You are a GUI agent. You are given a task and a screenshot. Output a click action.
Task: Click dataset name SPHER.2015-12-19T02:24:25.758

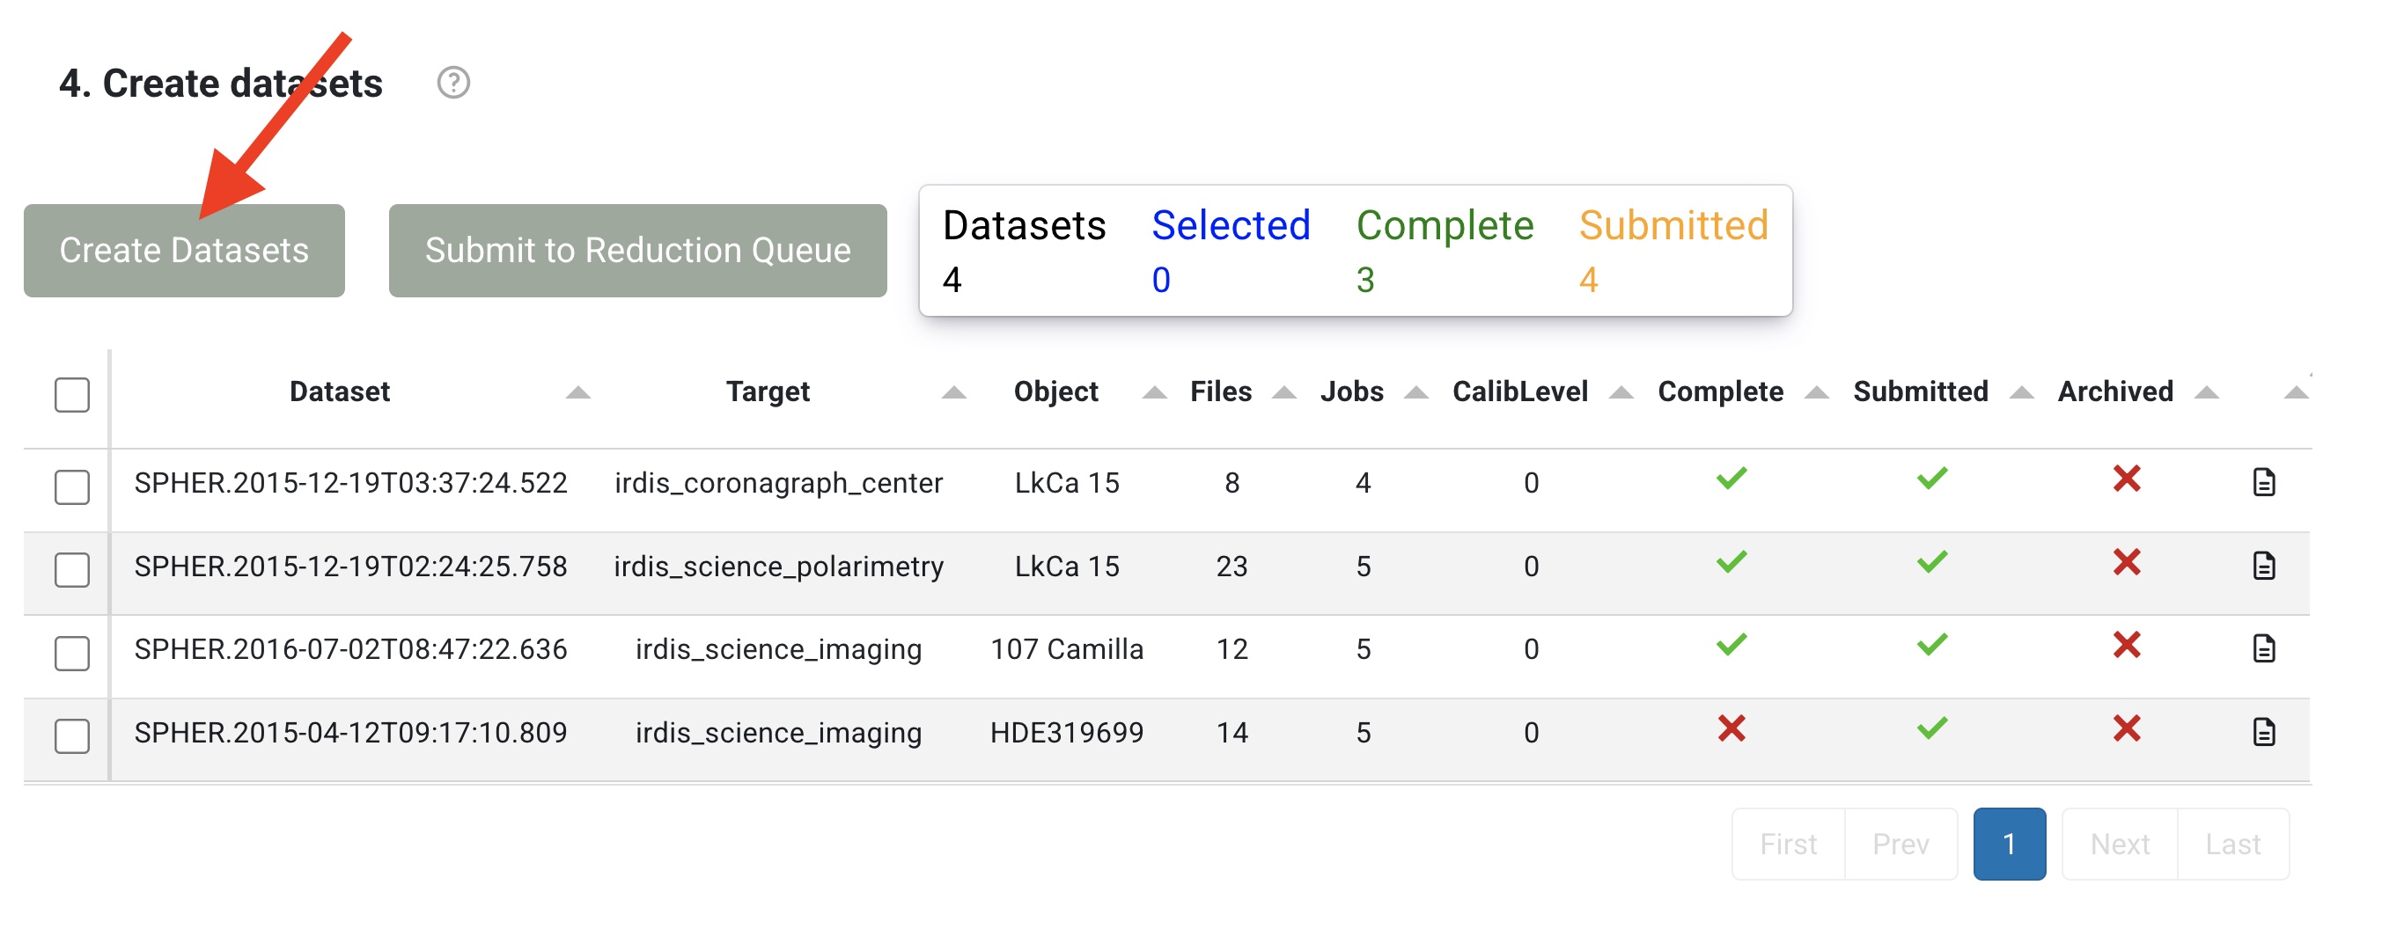[350, 567]
